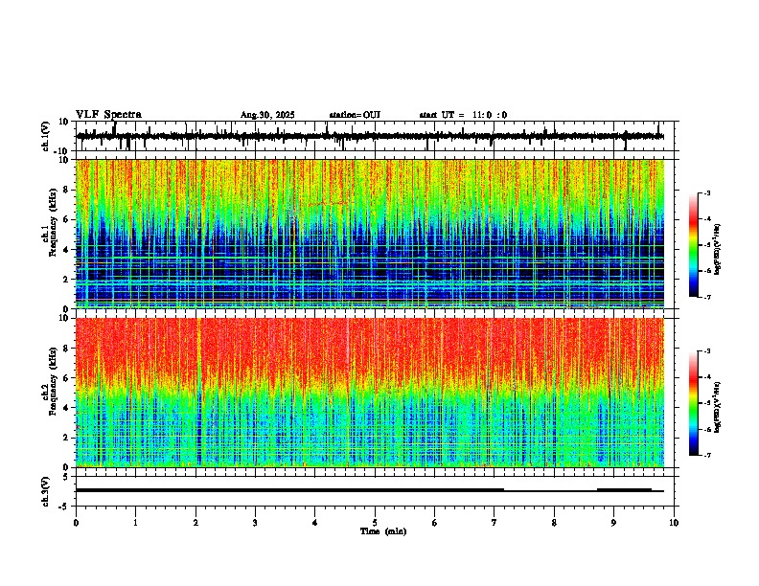Select the "start UT = 11:0 :0" text
The image size is (759, 586).
point(463,115)
